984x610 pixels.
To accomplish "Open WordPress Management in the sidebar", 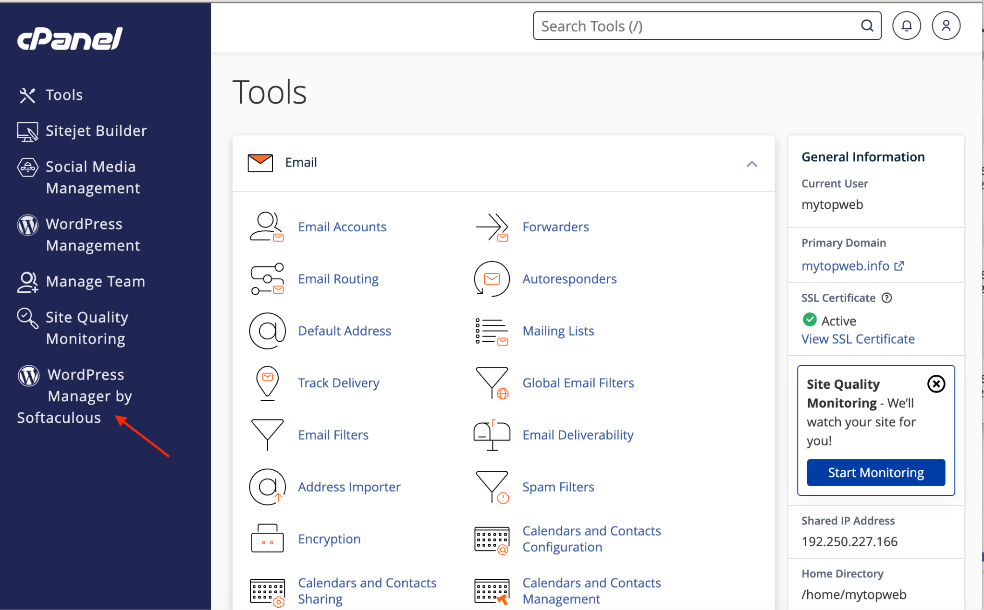I will (x=79, y=235).
